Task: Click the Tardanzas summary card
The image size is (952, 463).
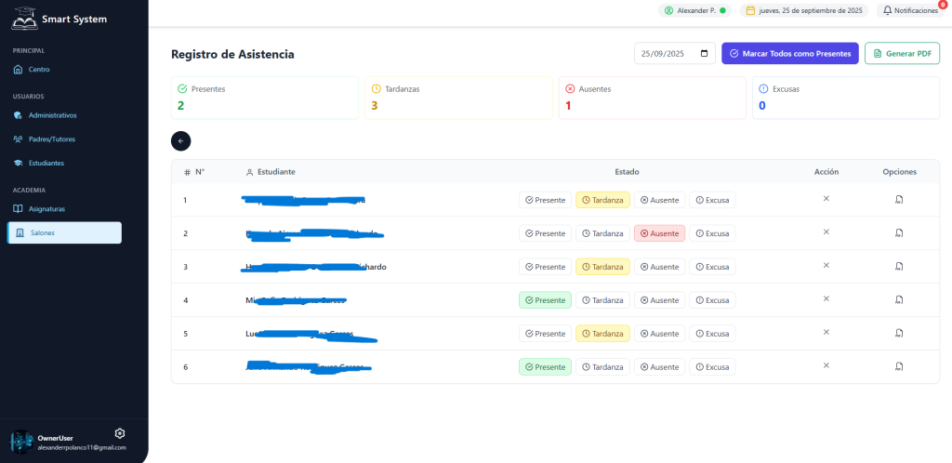Action: tap(457, 98)
